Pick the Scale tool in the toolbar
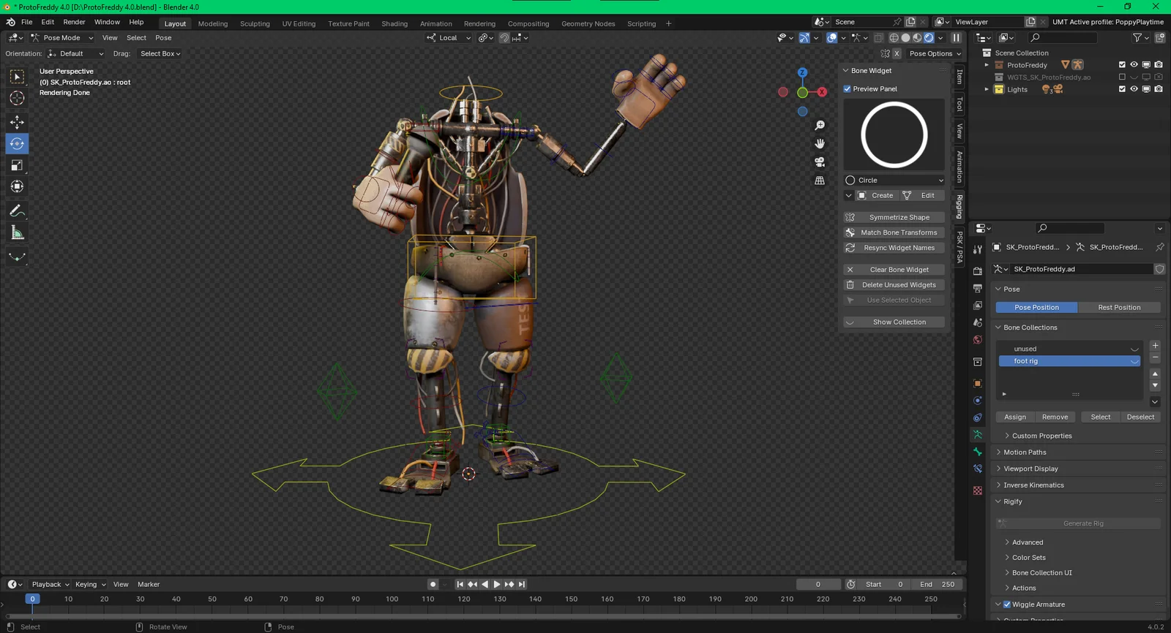Image resolution: width=1171 pixels, height=633 pixels. 17,165
